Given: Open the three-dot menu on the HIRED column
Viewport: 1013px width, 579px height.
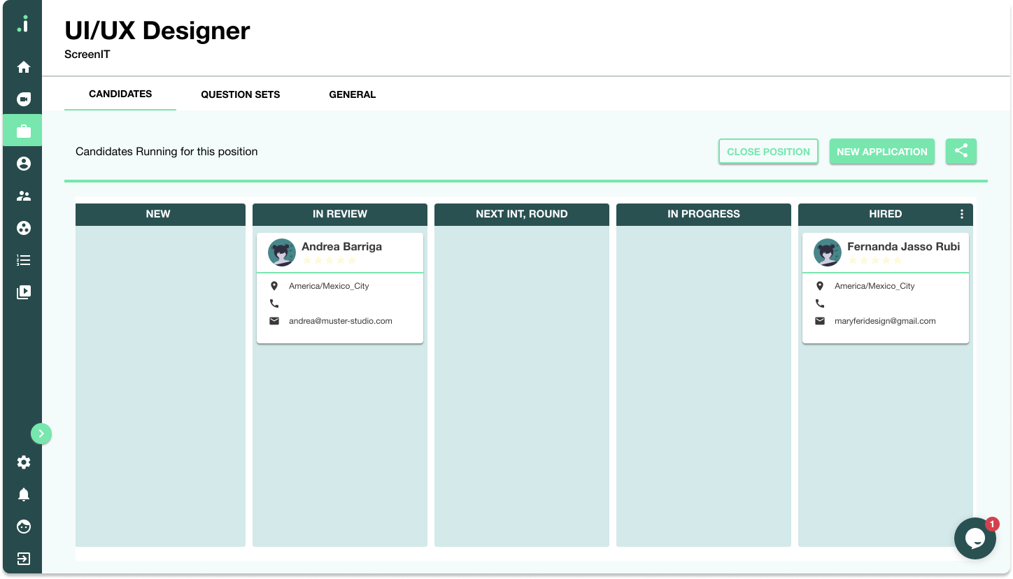Looking at the screenshot, I should coord(962,214).
